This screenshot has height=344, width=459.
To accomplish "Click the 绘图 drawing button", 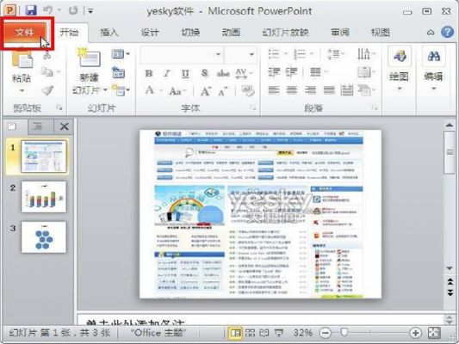I will [399, 69].
